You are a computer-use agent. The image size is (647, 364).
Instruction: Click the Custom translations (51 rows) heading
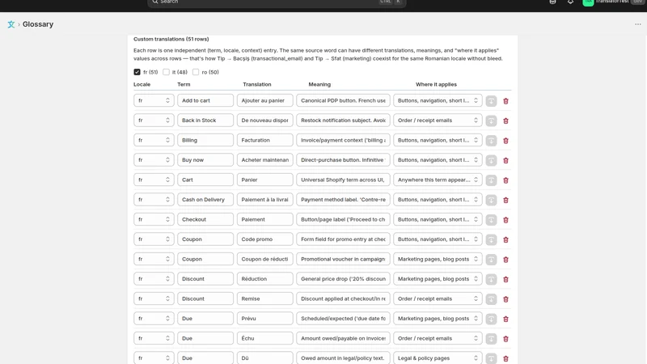(171, 39)
